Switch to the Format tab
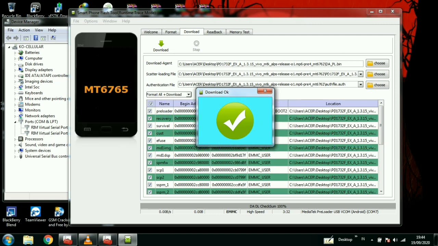The image size is (438, 246). 171,32
